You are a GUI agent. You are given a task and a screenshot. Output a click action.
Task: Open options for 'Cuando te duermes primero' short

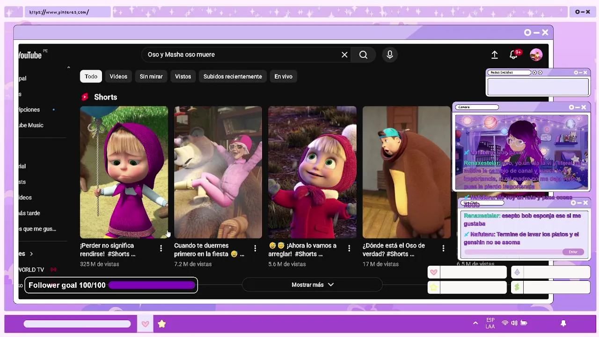255,248
